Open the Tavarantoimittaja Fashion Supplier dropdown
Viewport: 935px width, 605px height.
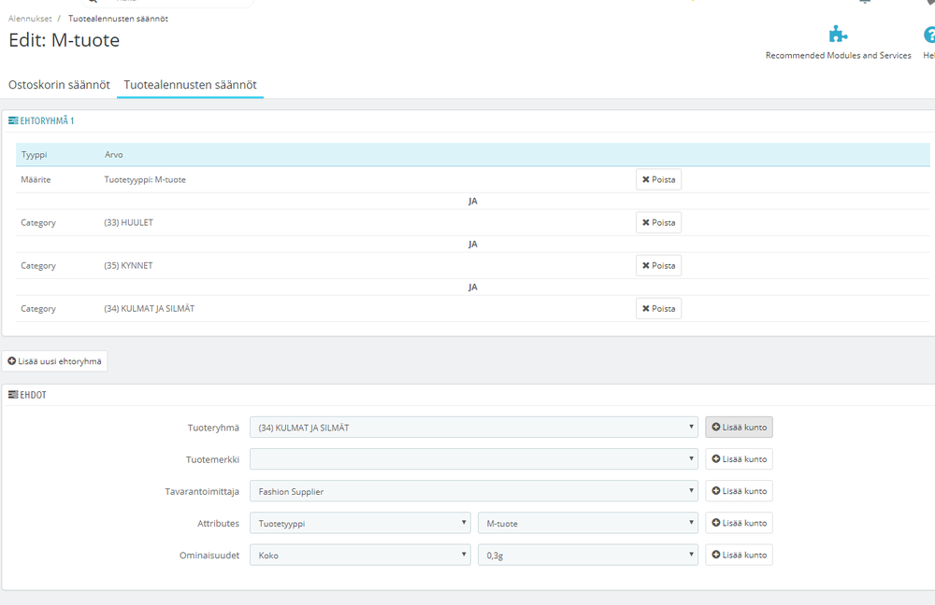473,491
